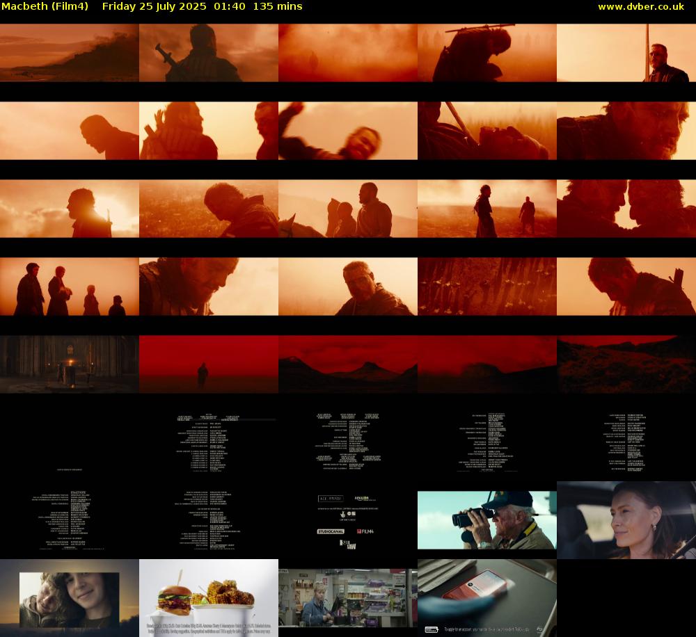Open the www.dvber.co.uk link

click(x=641, y=7)
